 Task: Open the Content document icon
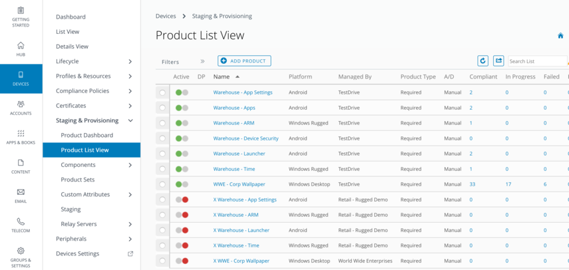21,163
